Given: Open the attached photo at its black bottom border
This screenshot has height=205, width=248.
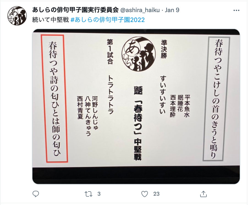Looking at the screenshot, I should tap(136, 175).
